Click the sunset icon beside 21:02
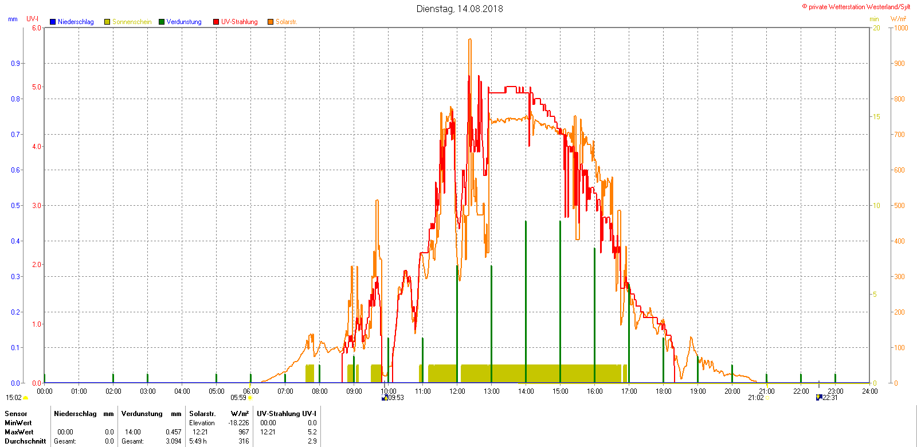917x447 pixels. (x=767, y=398)
